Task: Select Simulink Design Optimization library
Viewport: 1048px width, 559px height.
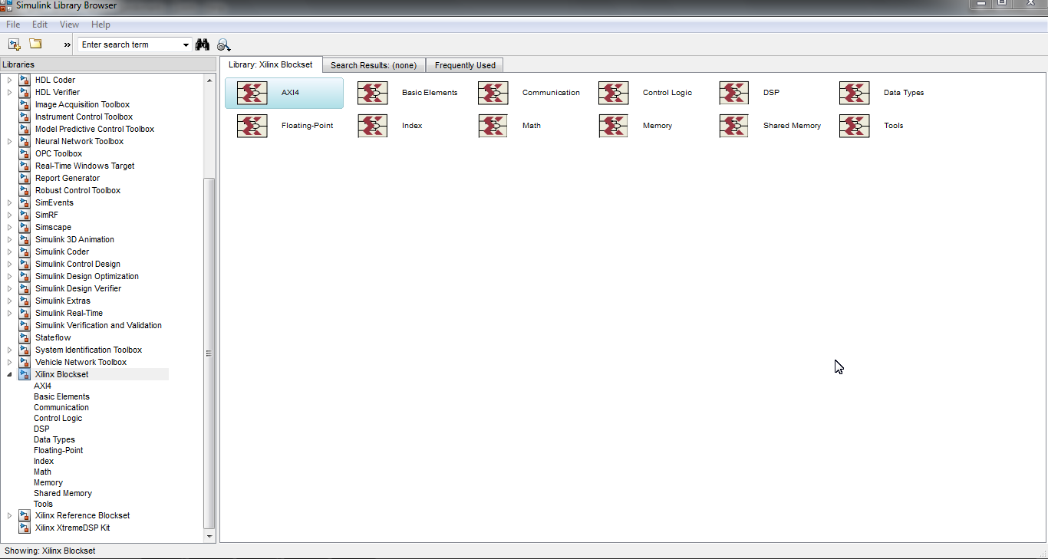Action: (87, 276)
